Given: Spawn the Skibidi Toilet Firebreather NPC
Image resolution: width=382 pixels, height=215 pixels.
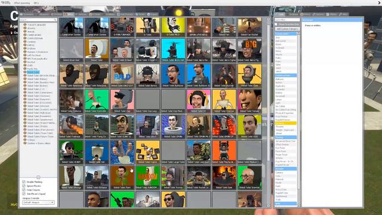Looking at the screenshot, I should tap(72, 127).
